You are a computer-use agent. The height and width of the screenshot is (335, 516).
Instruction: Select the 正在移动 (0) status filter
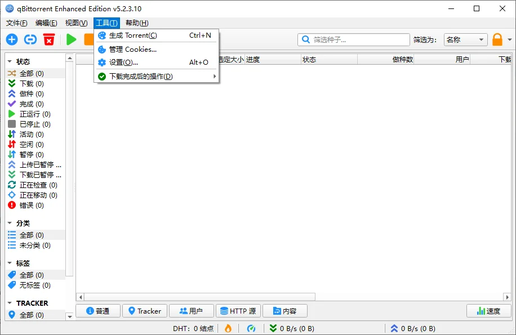pyautogui.click(x=35, y=195)
